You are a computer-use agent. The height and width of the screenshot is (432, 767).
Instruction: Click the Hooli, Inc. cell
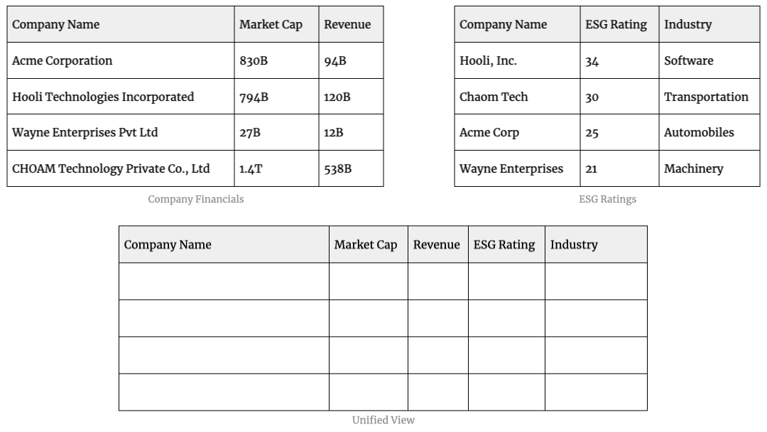click(x=517, y=60)
